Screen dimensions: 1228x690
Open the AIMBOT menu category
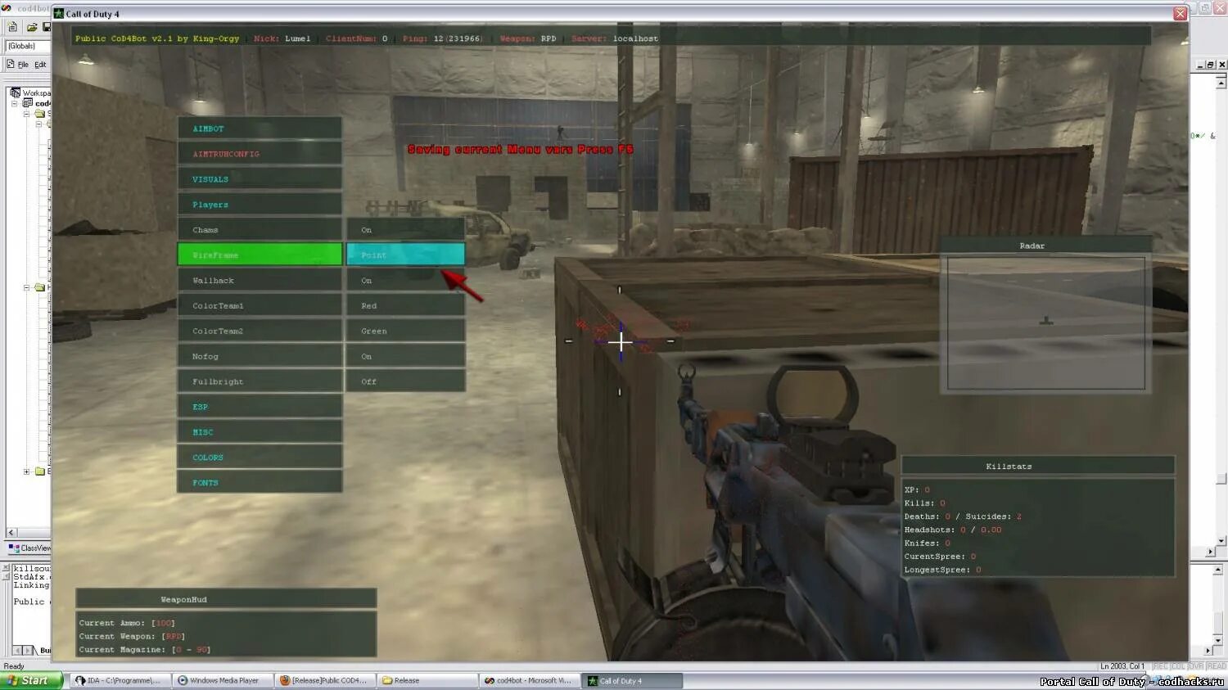(260, 129)
